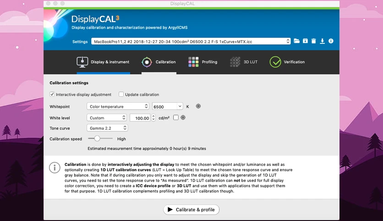Open the White level Custom dropdown
This screenshot has width=383, height=221.
107,118
